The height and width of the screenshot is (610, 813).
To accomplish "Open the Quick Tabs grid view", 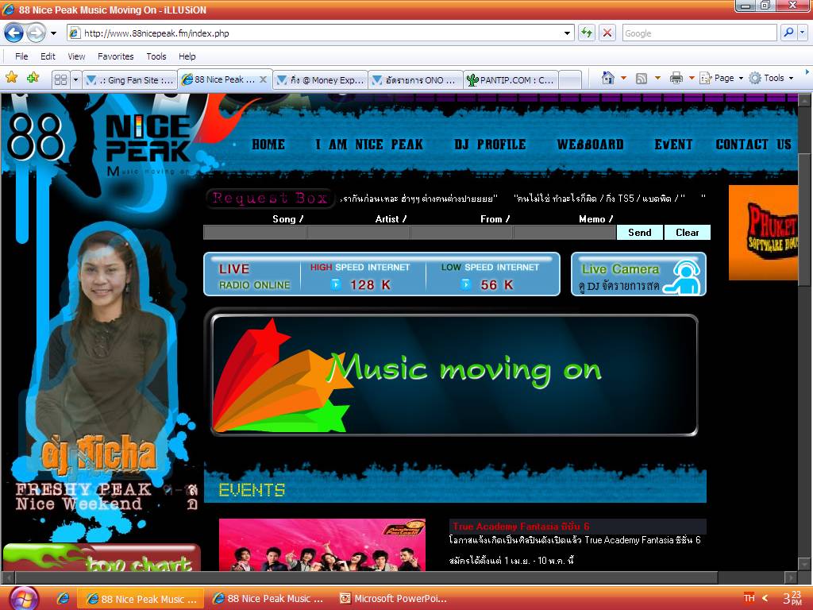I will click(x=60, y=79).
